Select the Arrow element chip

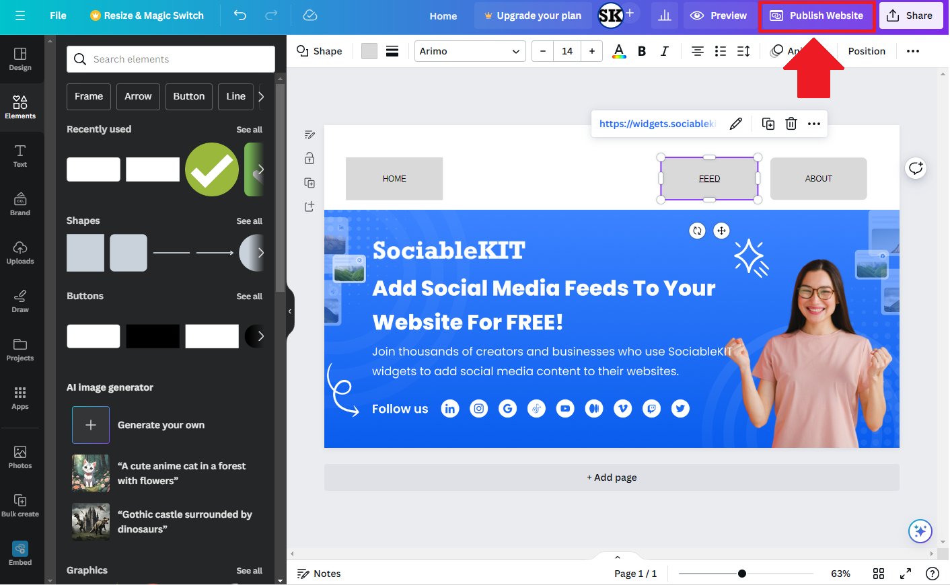pyautogui.click(x=138, y=97)
